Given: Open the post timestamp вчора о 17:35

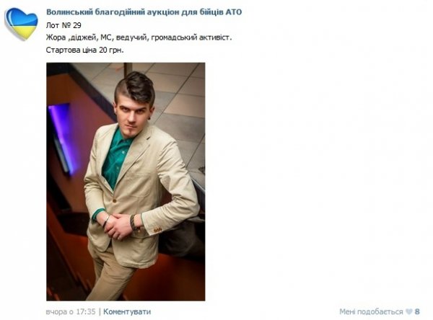Looking at the screenshot, I should 71,312.
